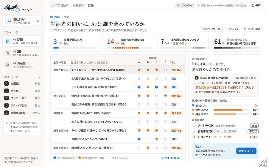Select the 03 資産化 planning step
The height and width of the screenshot is (167, 268).
coord(22,65)
